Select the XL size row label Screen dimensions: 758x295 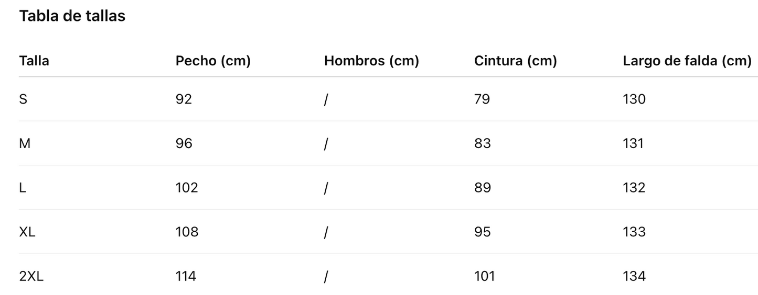pyautogui.click(x=27, y=232)
